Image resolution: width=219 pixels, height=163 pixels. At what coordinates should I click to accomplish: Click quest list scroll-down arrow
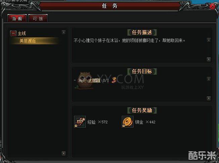point(64,153)
